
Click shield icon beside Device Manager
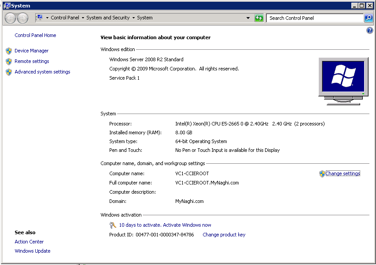coord(9,51)
